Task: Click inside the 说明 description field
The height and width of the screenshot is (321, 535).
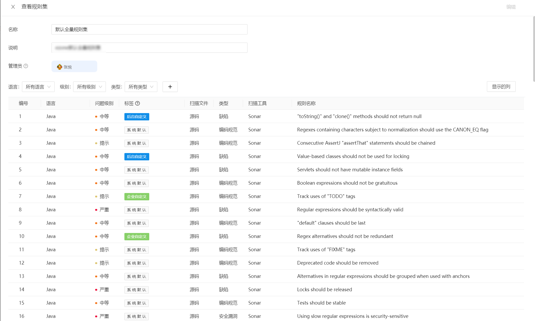Action: pyautogui.click(x=149, y=48)
